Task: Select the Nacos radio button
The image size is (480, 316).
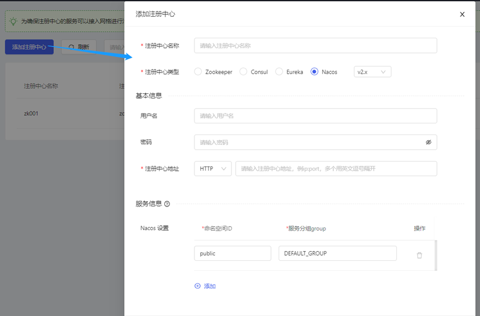Action: [315, 71]
